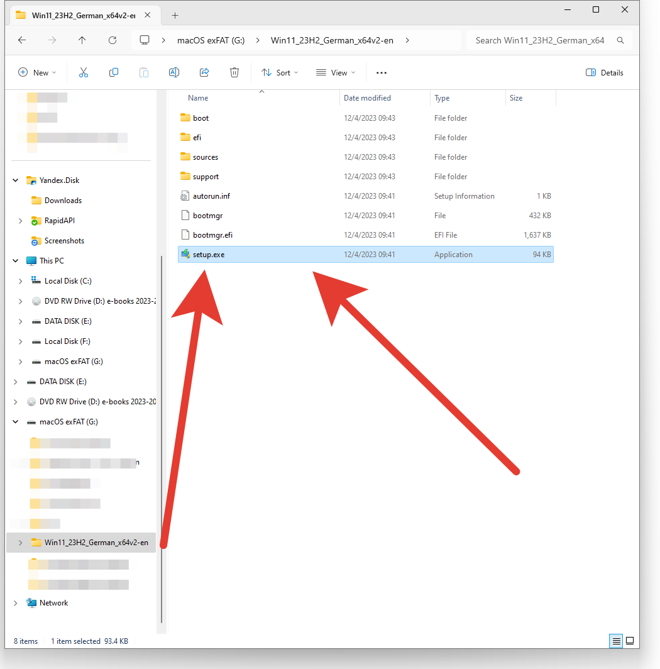Sort by the Type column header

click(442, 97)
